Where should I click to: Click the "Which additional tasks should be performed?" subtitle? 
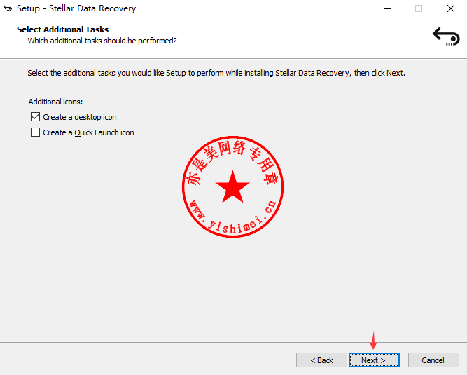102,41
